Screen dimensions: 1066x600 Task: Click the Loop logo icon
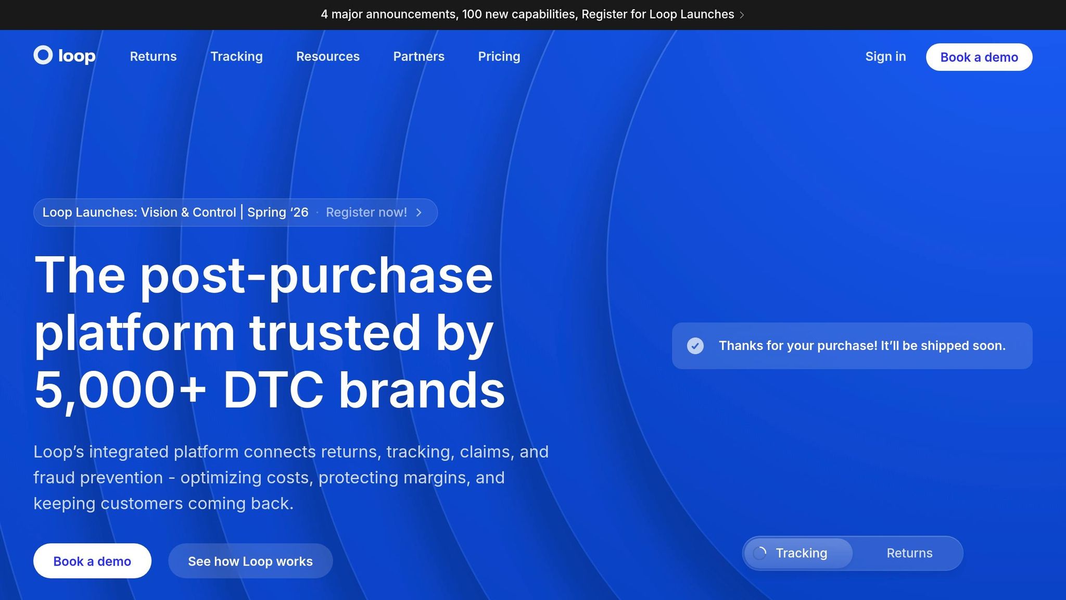43,55
